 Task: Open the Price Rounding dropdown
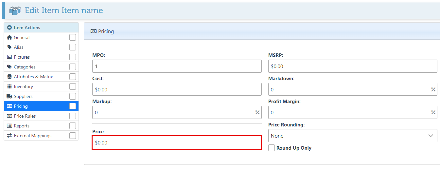[x=352, y=136]
